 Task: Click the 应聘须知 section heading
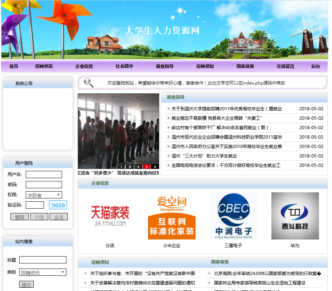[100, 262]
